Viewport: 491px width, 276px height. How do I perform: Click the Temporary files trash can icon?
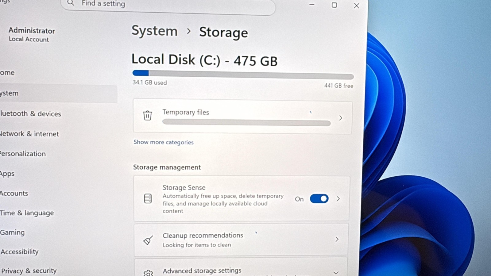point(148,116)
